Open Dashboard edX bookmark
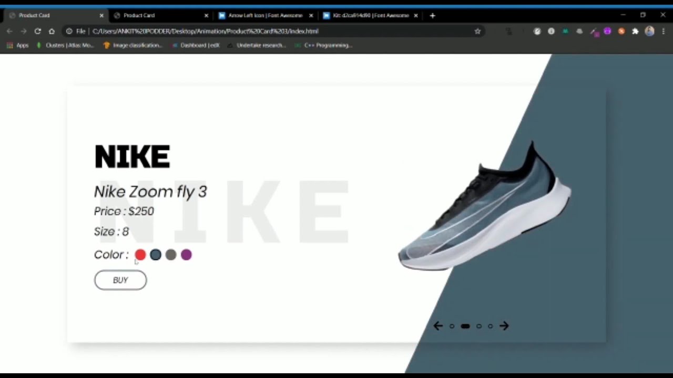The width and height of the screenshot is (673, 378). point(196,46)
